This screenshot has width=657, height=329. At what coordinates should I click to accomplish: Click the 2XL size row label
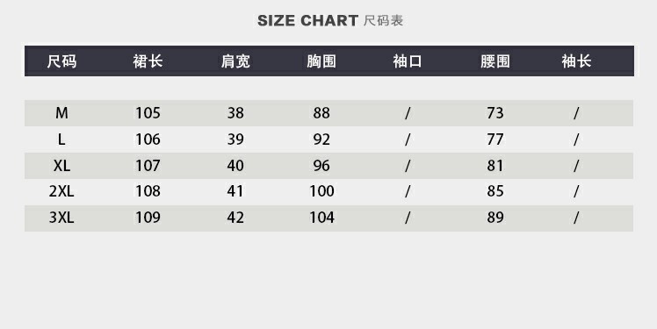click(61, 191)
